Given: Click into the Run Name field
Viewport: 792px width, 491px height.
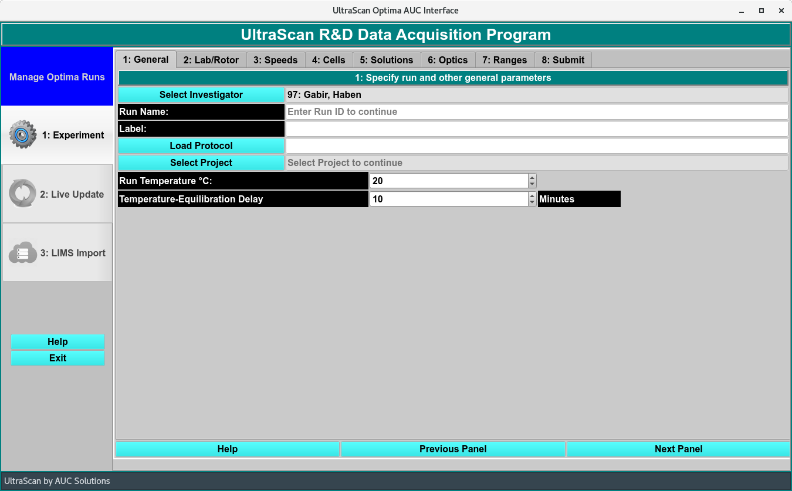Looking at the screenshot, I should point(536,111).
